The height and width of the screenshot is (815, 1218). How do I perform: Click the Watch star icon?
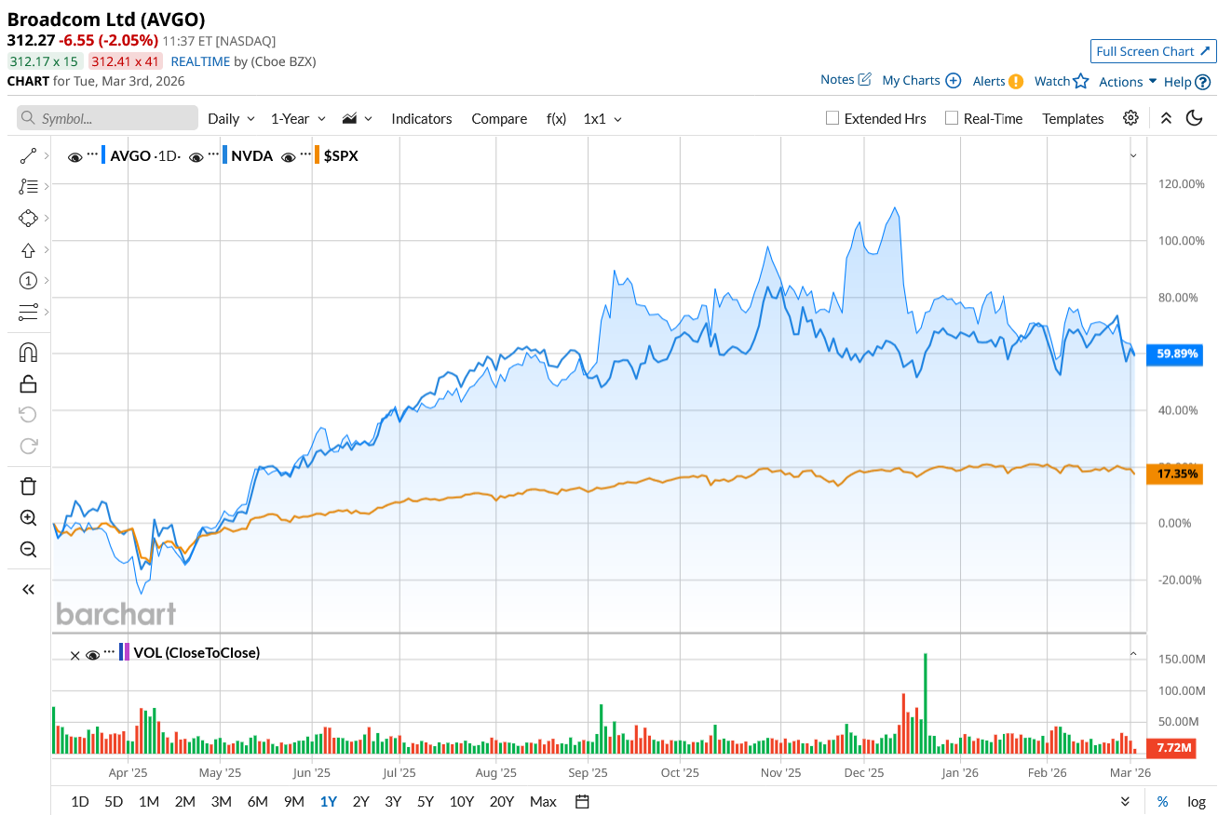pos(1080,81)
